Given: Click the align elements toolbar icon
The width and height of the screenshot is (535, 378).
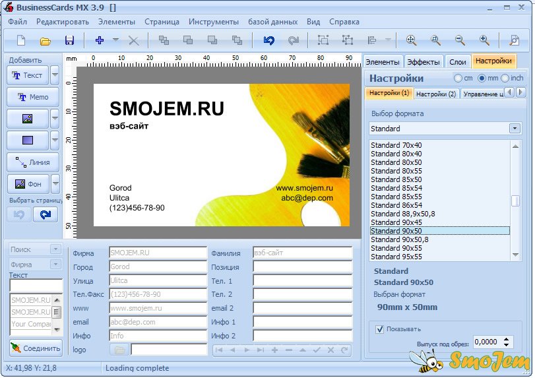Looking at the screenshot, I should pyautogui.click(x=372, y=40).
